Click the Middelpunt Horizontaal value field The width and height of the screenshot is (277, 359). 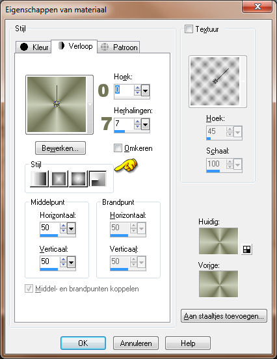pos(49,228)
